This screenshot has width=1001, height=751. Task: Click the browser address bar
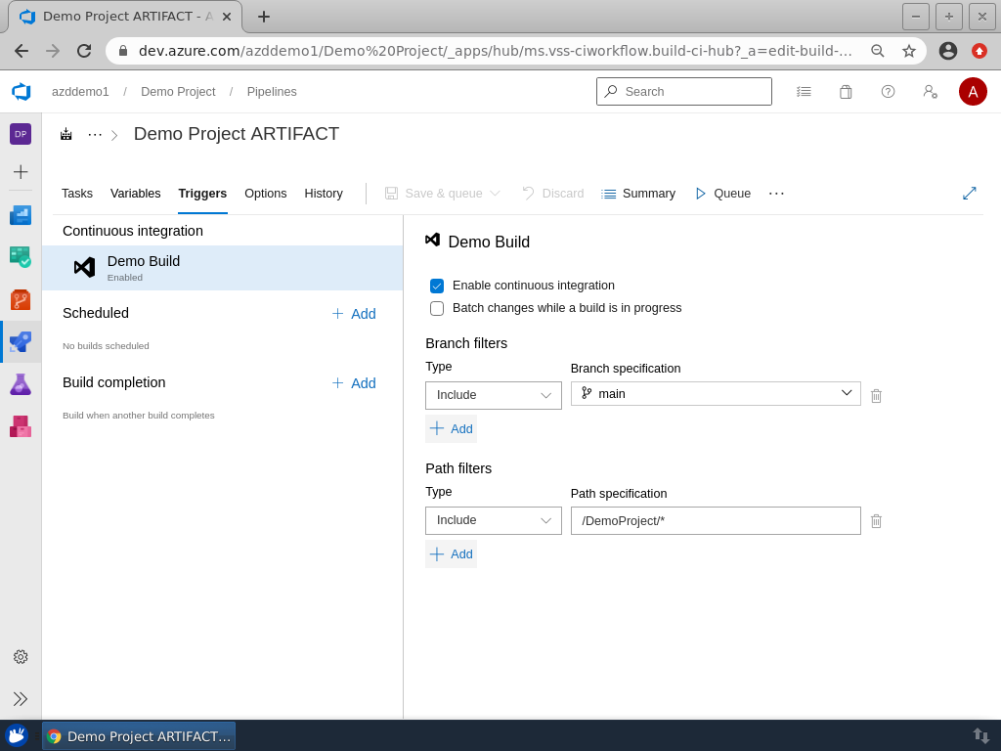[x=495, y=51]
